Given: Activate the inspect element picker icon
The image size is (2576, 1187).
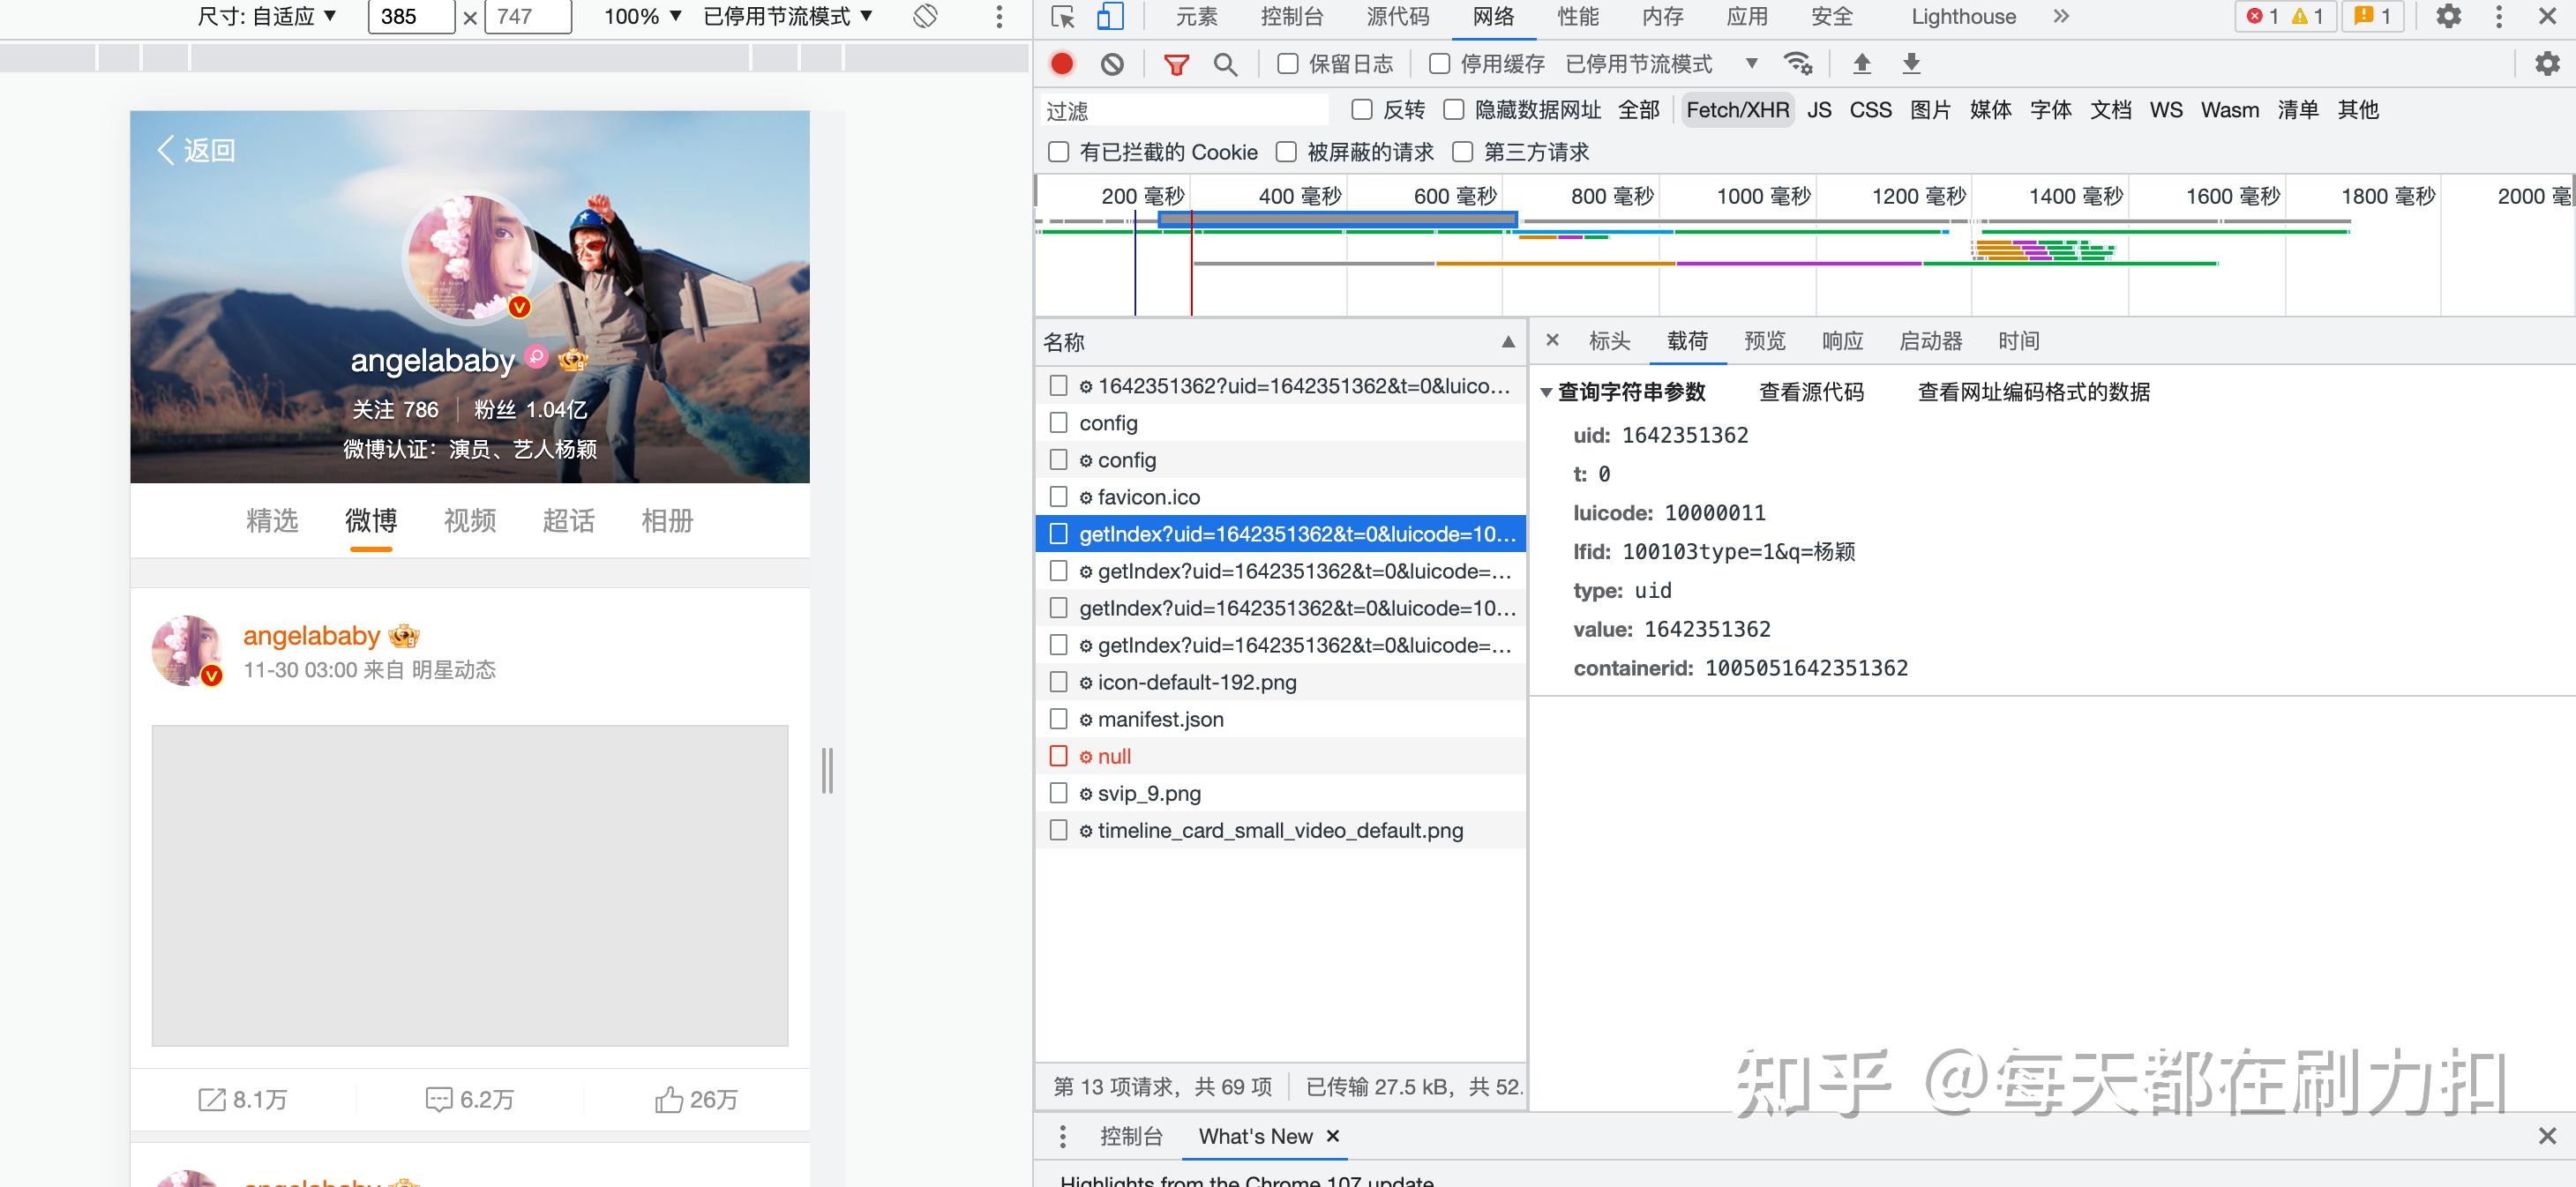Looking at the screenshot, I should (1063, 17).
